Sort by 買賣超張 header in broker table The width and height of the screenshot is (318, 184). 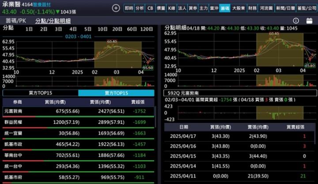pos(138,102)
